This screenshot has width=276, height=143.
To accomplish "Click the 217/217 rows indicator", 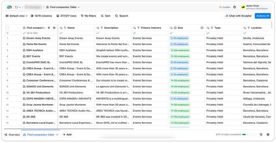I will coord(66,16).
